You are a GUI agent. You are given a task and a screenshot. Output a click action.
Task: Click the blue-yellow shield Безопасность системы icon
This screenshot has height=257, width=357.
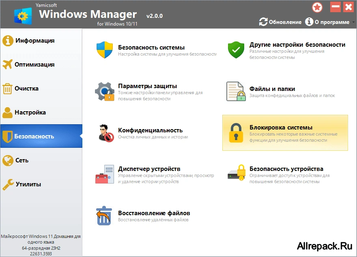(x=105, y=50)
